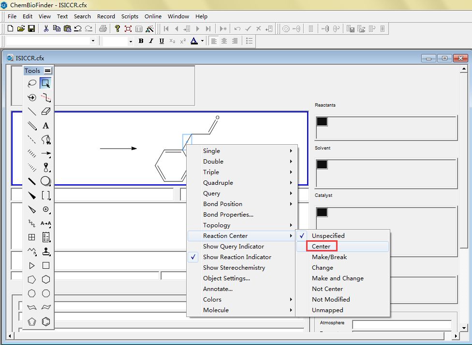Image resolution: width=472 pixels, height=345 pixels.
Task: Align text left in toolbar
Action: click(214, 41)
